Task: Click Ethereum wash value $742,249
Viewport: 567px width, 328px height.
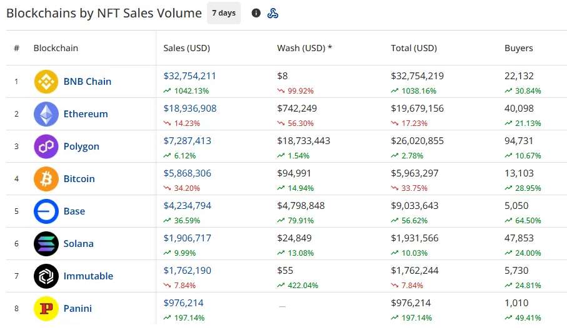Action: click(x=297, y=109)
